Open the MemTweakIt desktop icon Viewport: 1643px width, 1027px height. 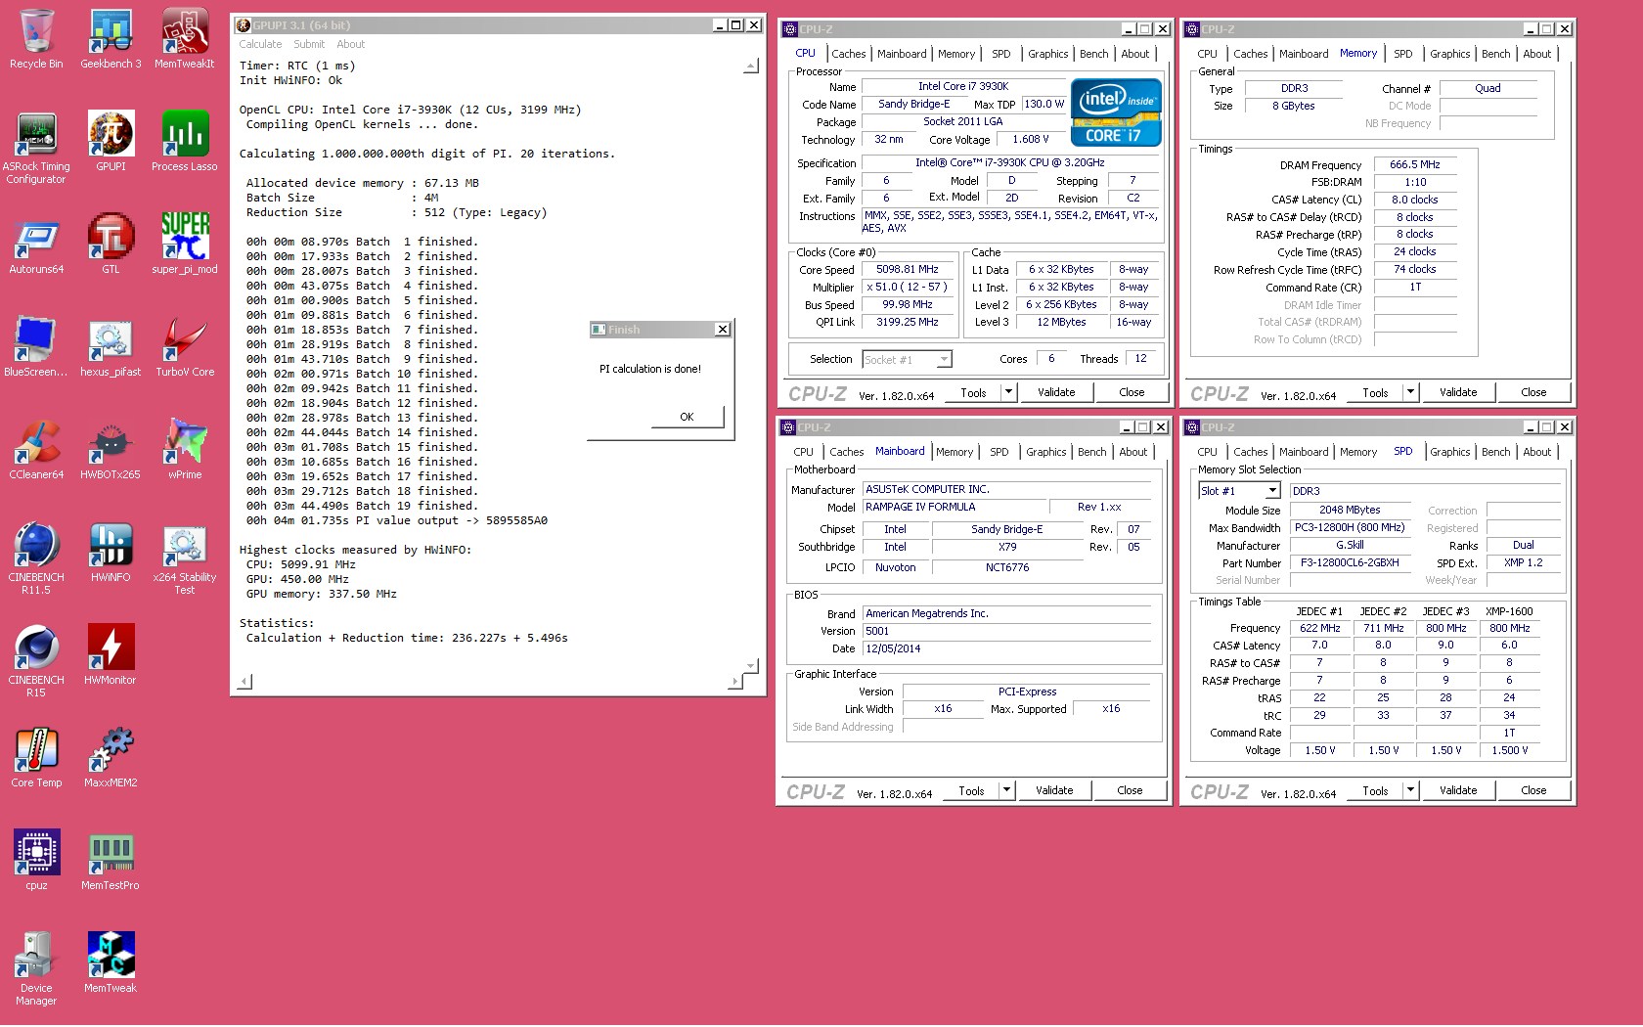[185, 39]
